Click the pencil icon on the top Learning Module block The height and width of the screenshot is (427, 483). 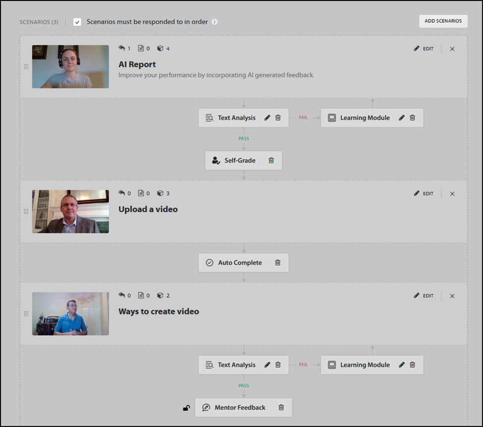[x=402, y=117]
